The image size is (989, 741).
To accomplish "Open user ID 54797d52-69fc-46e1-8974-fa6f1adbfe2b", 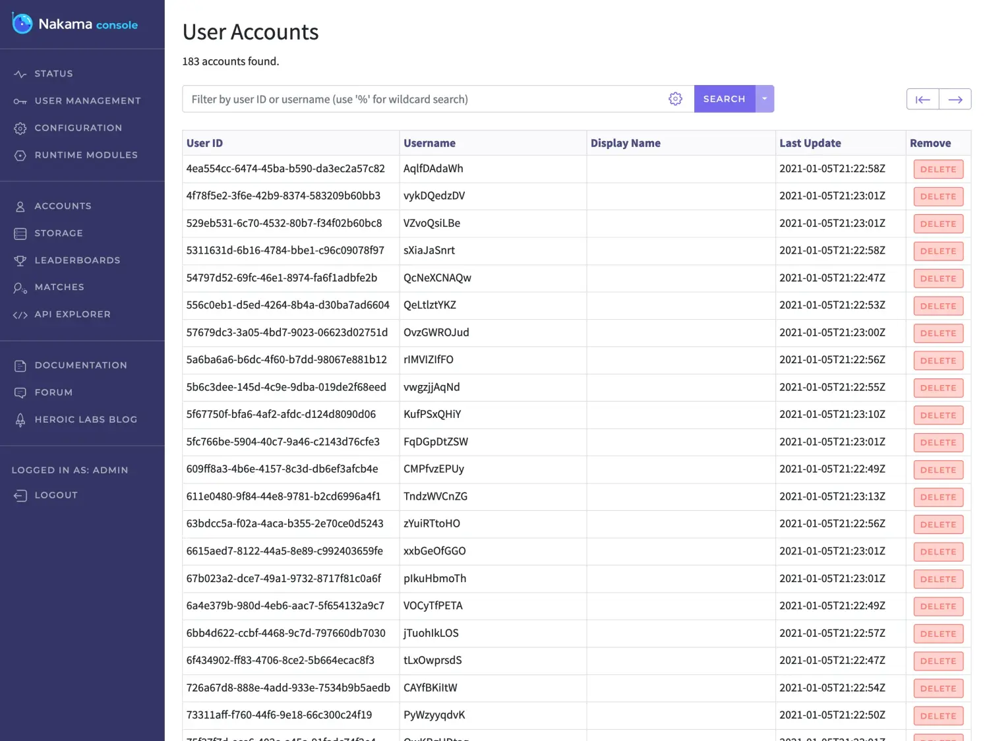I will [x=282, y=278].
